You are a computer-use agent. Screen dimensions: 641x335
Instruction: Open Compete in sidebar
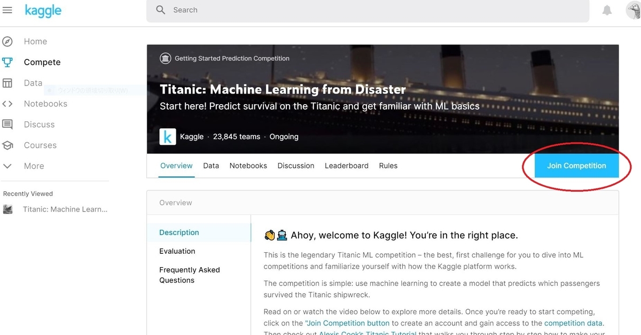click(42, 62)
